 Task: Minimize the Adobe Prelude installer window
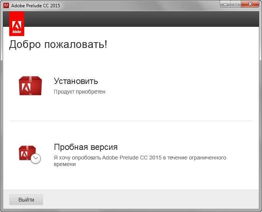tap(225, 4)
